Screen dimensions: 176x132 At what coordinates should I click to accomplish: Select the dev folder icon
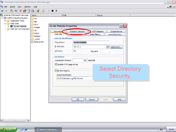coord(32,21)
